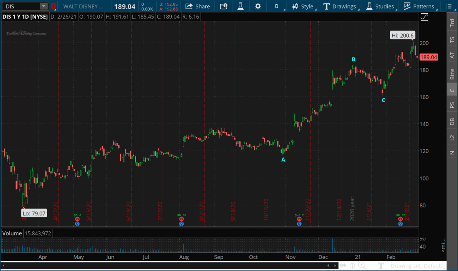Open the AT sidebar tab
The width and height of the screenshot is (458, 271).
[452, 56]
